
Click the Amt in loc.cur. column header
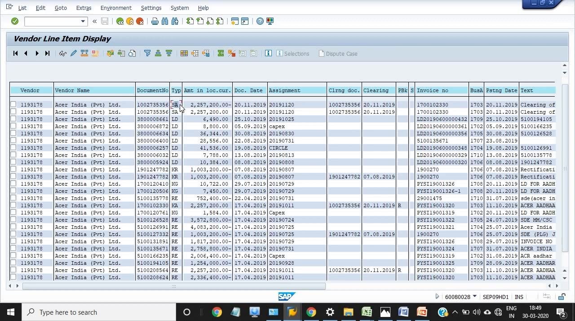[207, 90]
